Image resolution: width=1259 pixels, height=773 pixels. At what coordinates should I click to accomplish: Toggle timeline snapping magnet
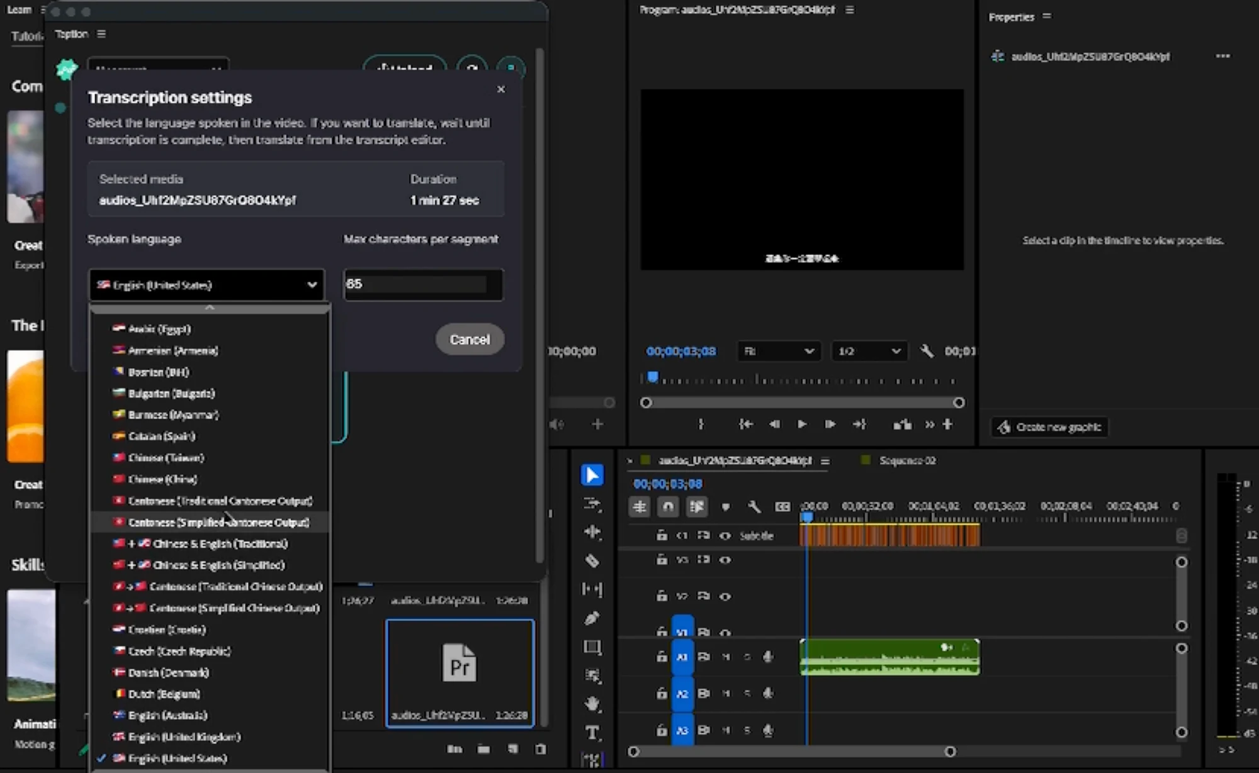click(668, 506)
